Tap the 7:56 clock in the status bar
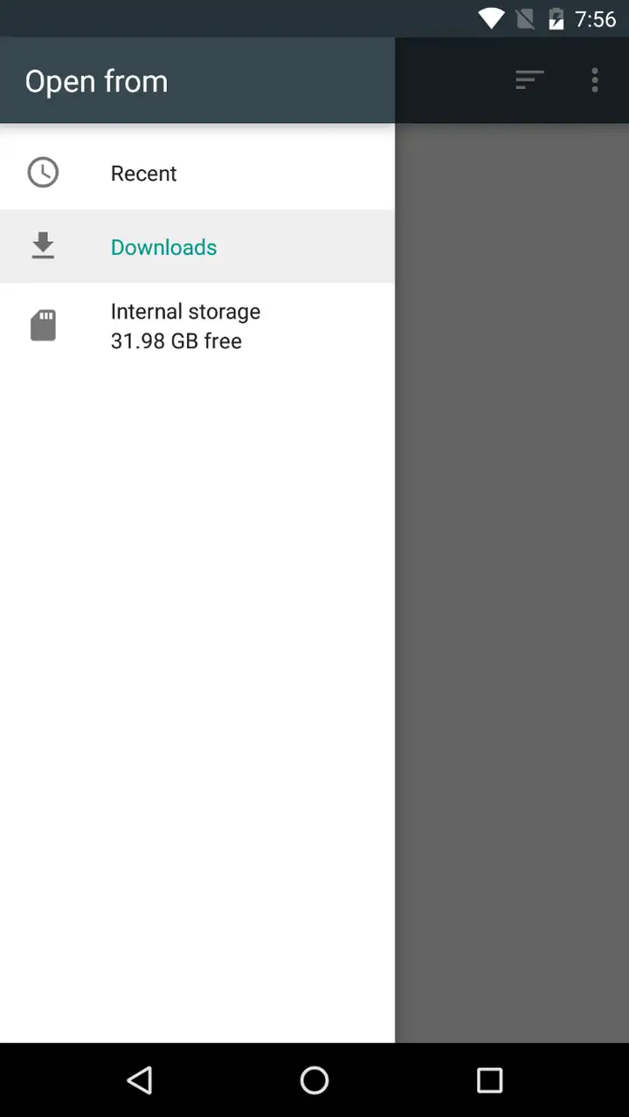 click(x=596, y=18)
